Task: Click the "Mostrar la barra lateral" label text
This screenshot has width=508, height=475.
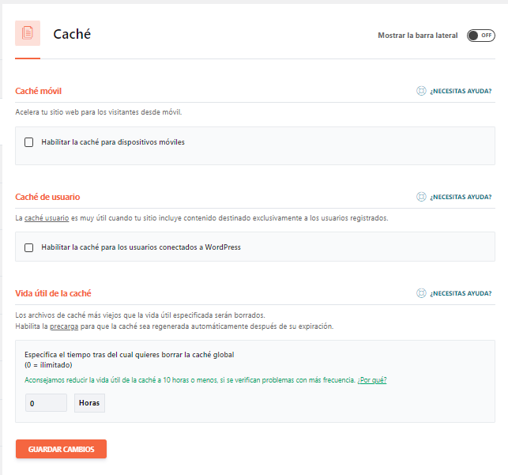Action: click(417, 36)
